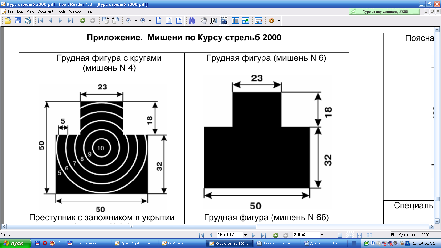Open Find with the binoculars icon
The width and height of the screenshot is (441, 248).
click(192, 20)
